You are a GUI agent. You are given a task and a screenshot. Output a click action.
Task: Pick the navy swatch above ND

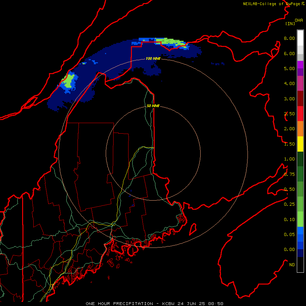point(300,253)
